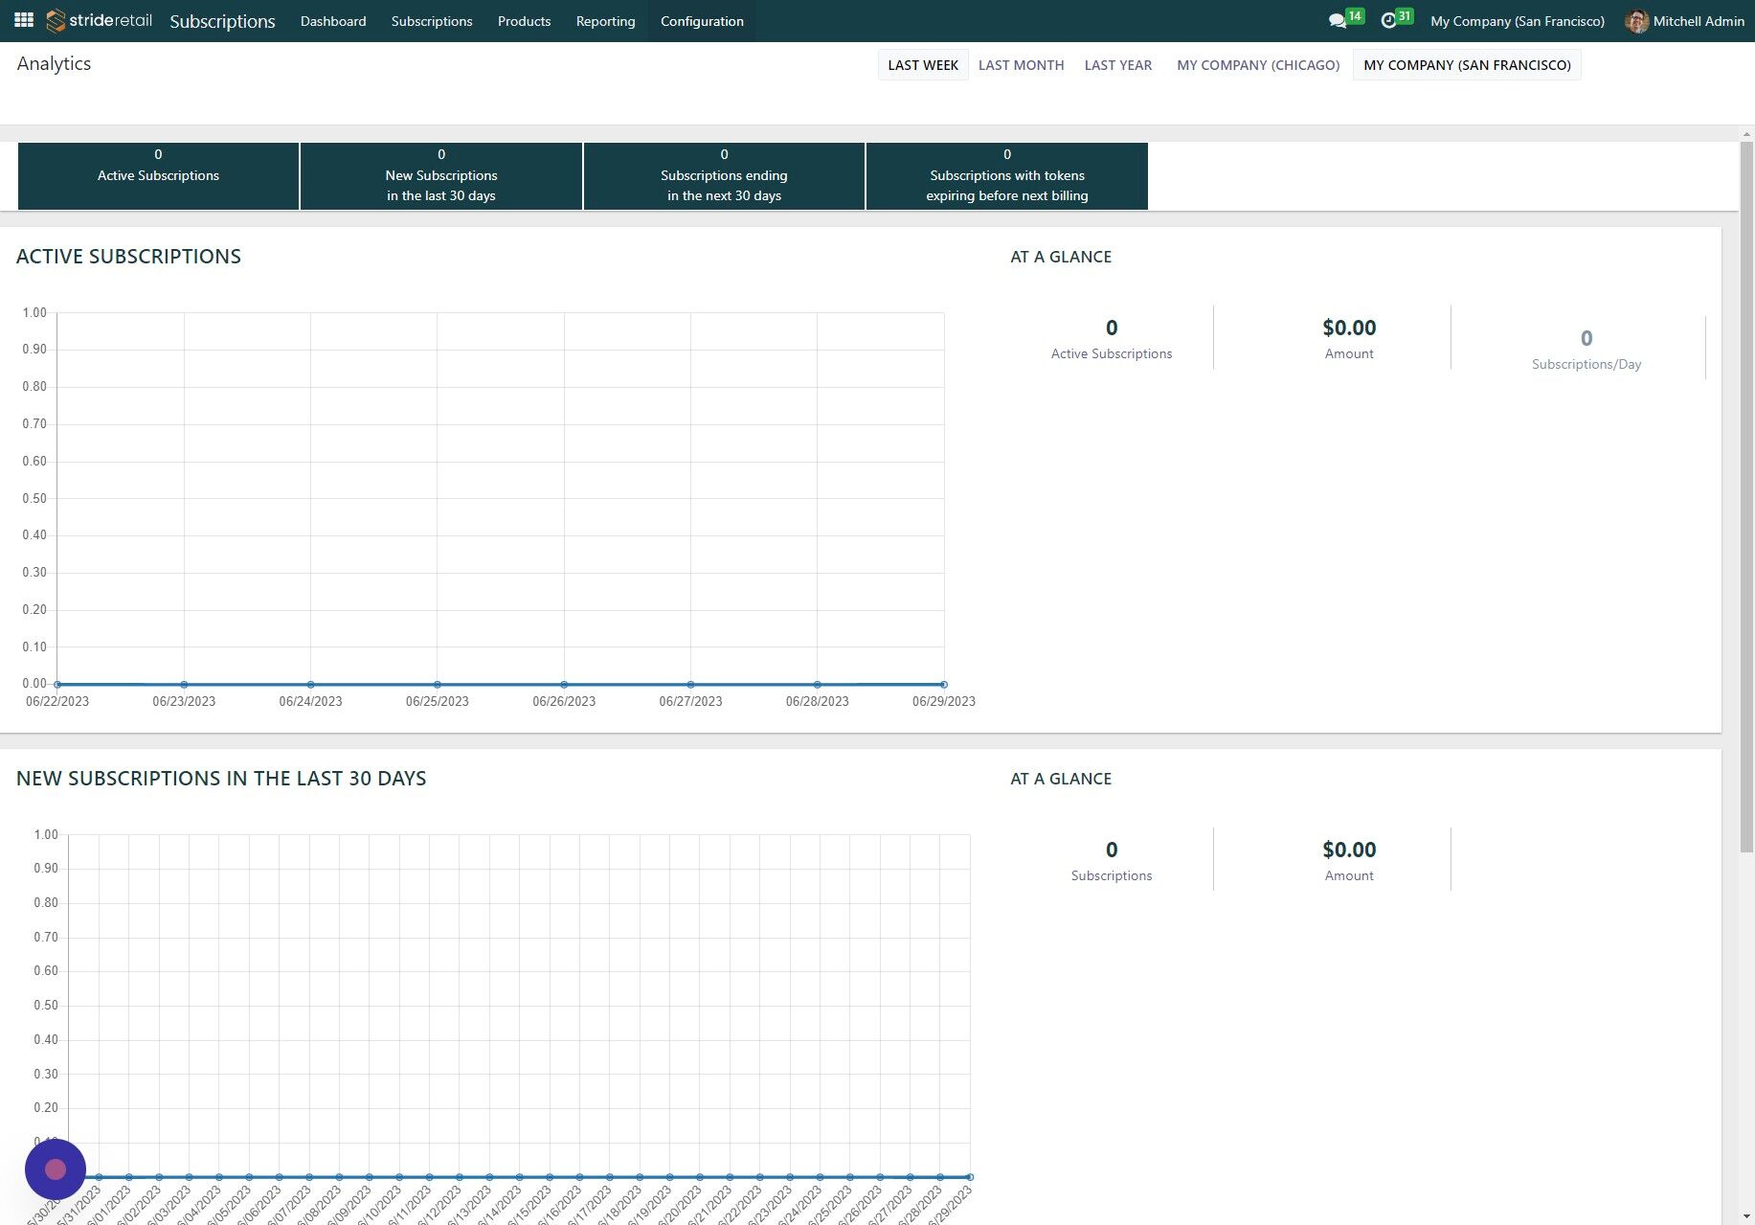Select the Last Week filter

[923, 65]
